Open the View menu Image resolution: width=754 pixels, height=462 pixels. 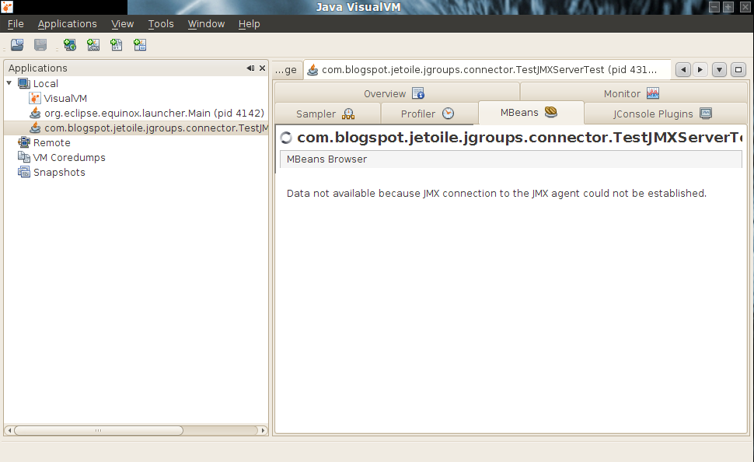[123, 23]
